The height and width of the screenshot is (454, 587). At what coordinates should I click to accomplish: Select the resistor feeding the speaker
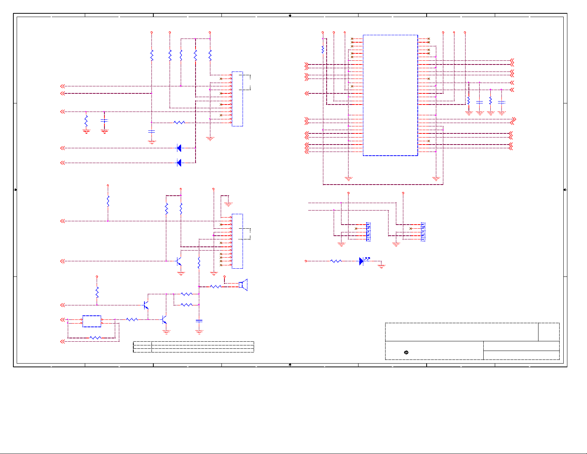216,286
